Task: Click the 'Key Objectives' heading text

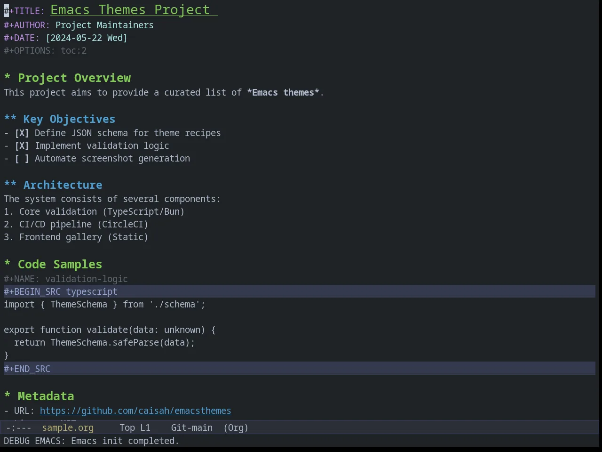Action: pyautogui.click(x=69, y=119)
